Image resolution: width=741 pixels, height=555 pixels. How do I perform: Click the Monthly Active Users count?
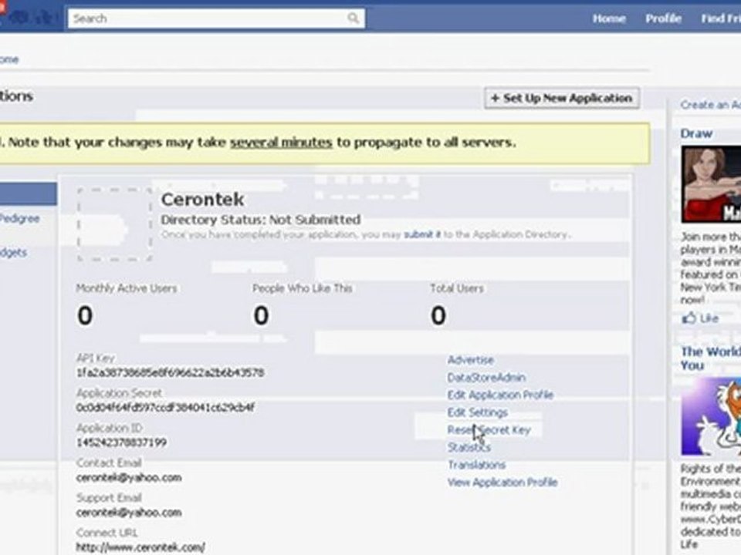coord(85,315)
